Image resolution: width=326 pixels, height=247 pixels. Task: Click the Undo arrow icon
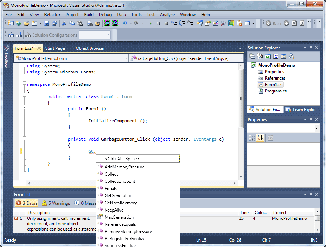tap(124, 24)
